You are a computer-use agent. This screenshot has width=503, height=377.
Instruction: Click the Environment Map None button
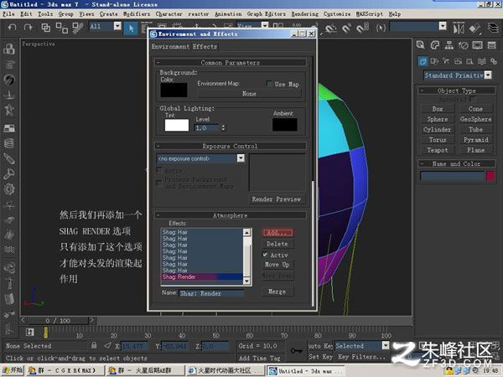pos(249,94)
